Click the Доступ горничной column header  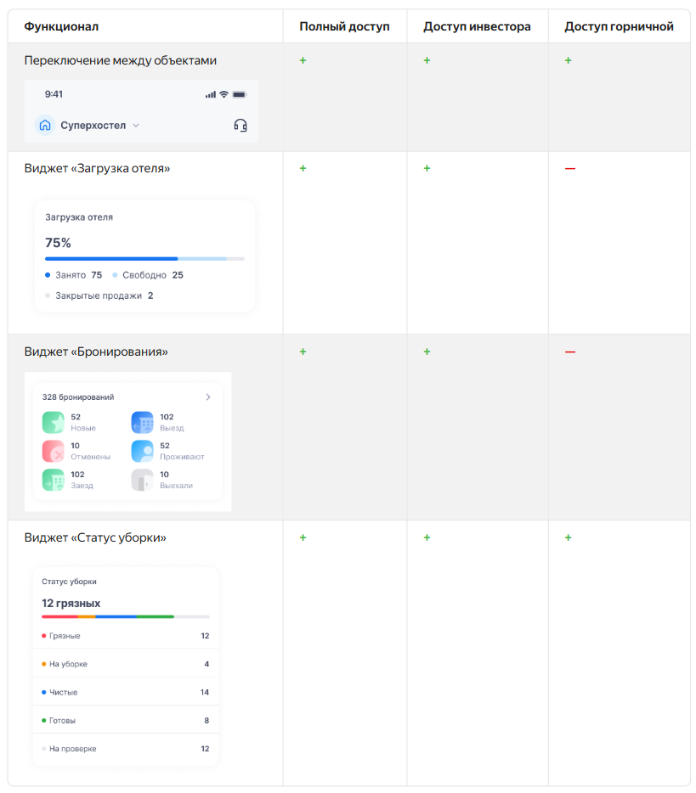coord(619,26)
